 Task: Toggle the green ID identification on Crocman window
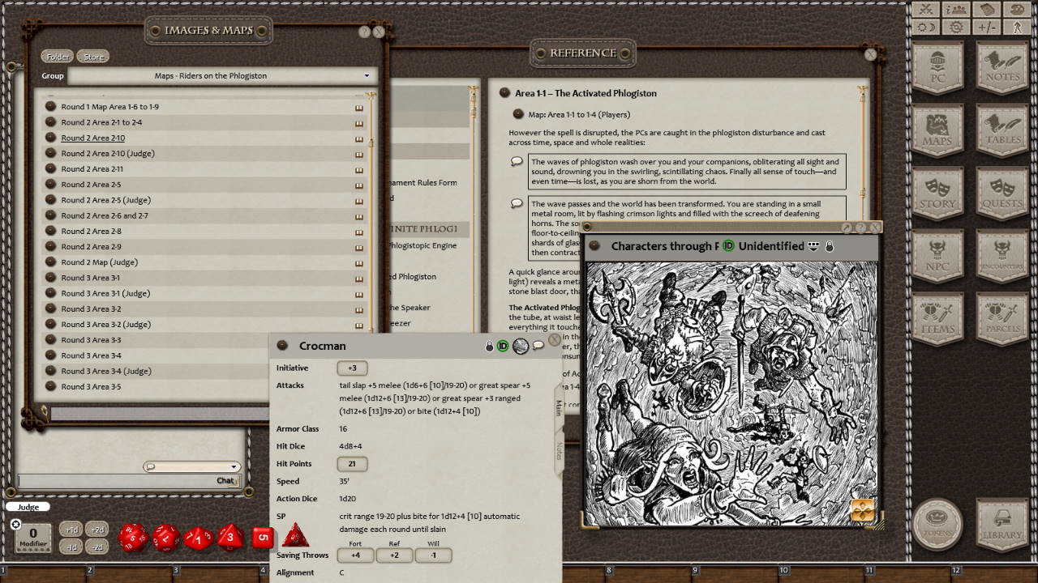(504, 346)
